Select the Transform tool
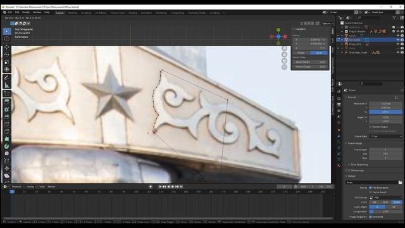 (7, 69)
